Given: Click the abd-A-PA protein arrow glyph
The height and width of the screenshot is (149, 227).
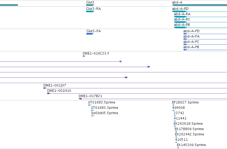Looking at the screenshot, I should [x=185, y=39].
